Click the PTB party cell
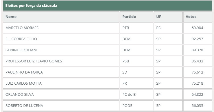 [136, 28]
